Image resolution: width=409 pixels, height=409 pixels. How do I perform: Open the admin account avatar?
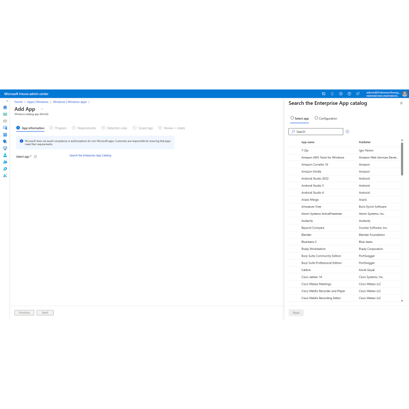pyautogui.click(x=405, y=94)
